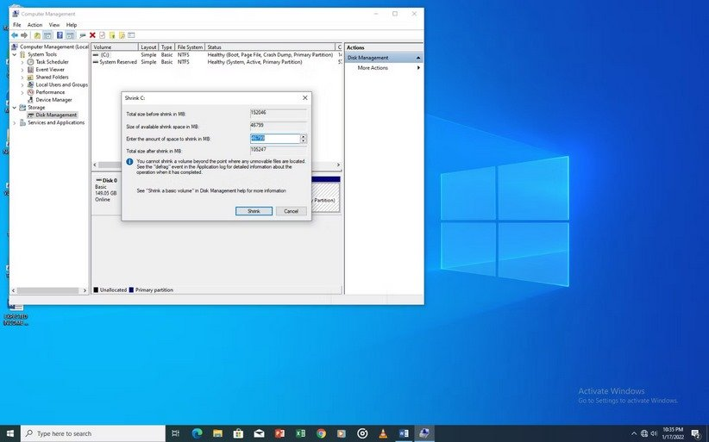Expand the Performance node
This screenshot has width=709, height=442.
[x=22, y=92]
